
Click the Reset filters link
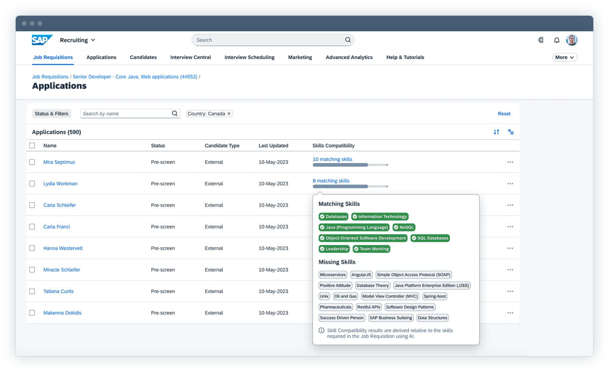(504, 114)
